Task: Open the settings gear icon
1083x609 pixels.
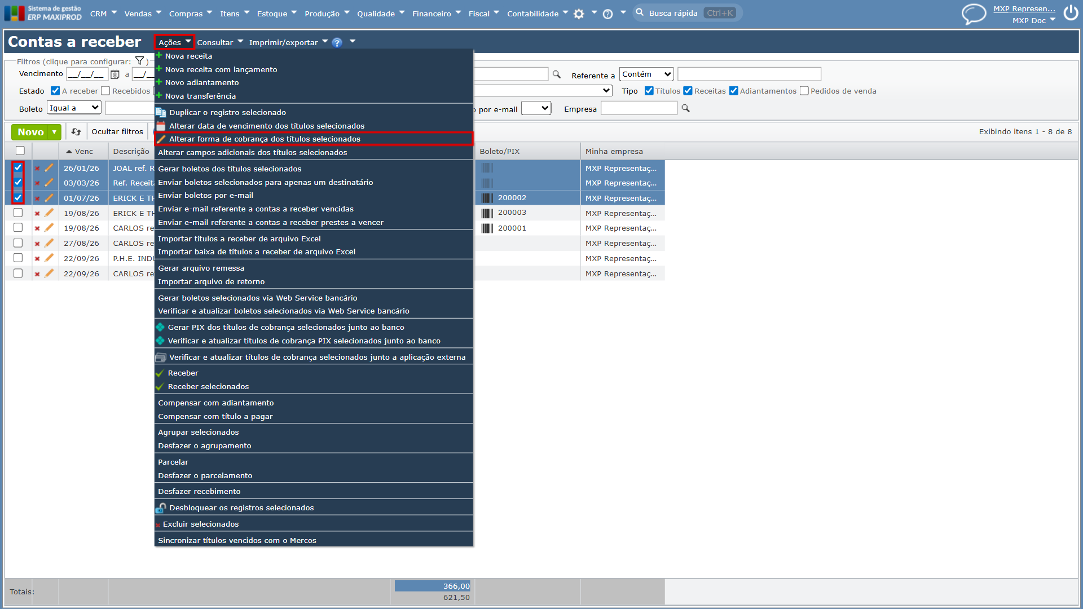Action: pos(579,14)
